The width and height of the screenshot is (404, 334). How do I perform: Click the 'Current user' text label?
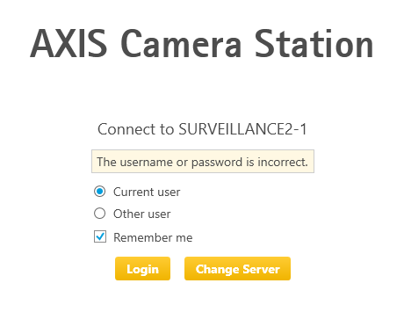tap(147, 192)
